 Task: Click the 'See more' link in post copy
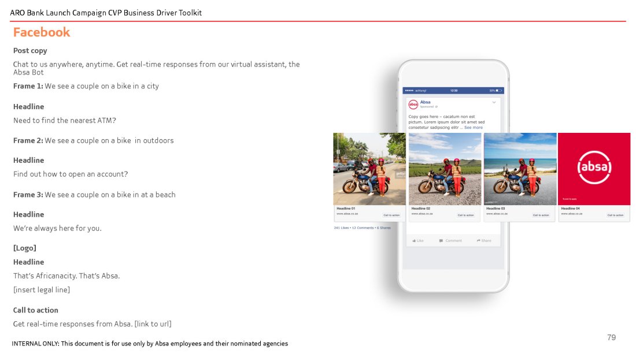tap(474, 127)
